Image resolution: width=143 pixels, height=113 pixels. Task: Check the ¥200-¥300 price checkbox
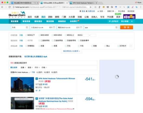click(40, 35)
